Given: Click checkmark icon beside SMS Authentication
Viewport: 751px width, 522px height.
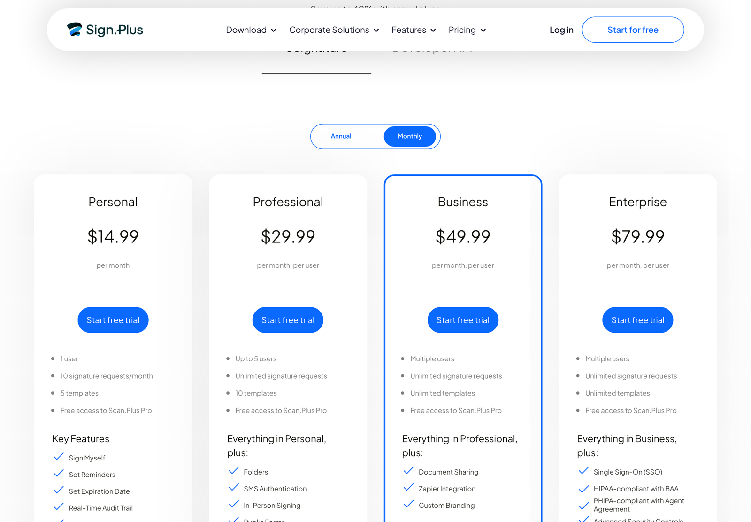Looking at the screenshot, I should (234, 488).
